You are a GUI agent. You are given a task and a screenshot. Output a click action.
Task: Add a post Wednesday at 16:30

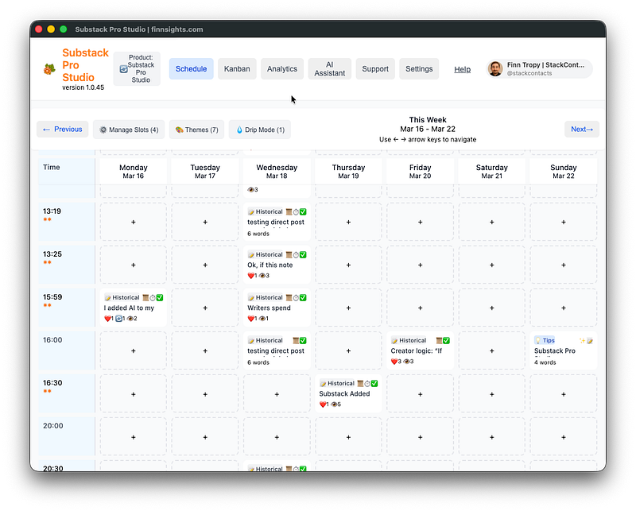click(x=277, y=394)
